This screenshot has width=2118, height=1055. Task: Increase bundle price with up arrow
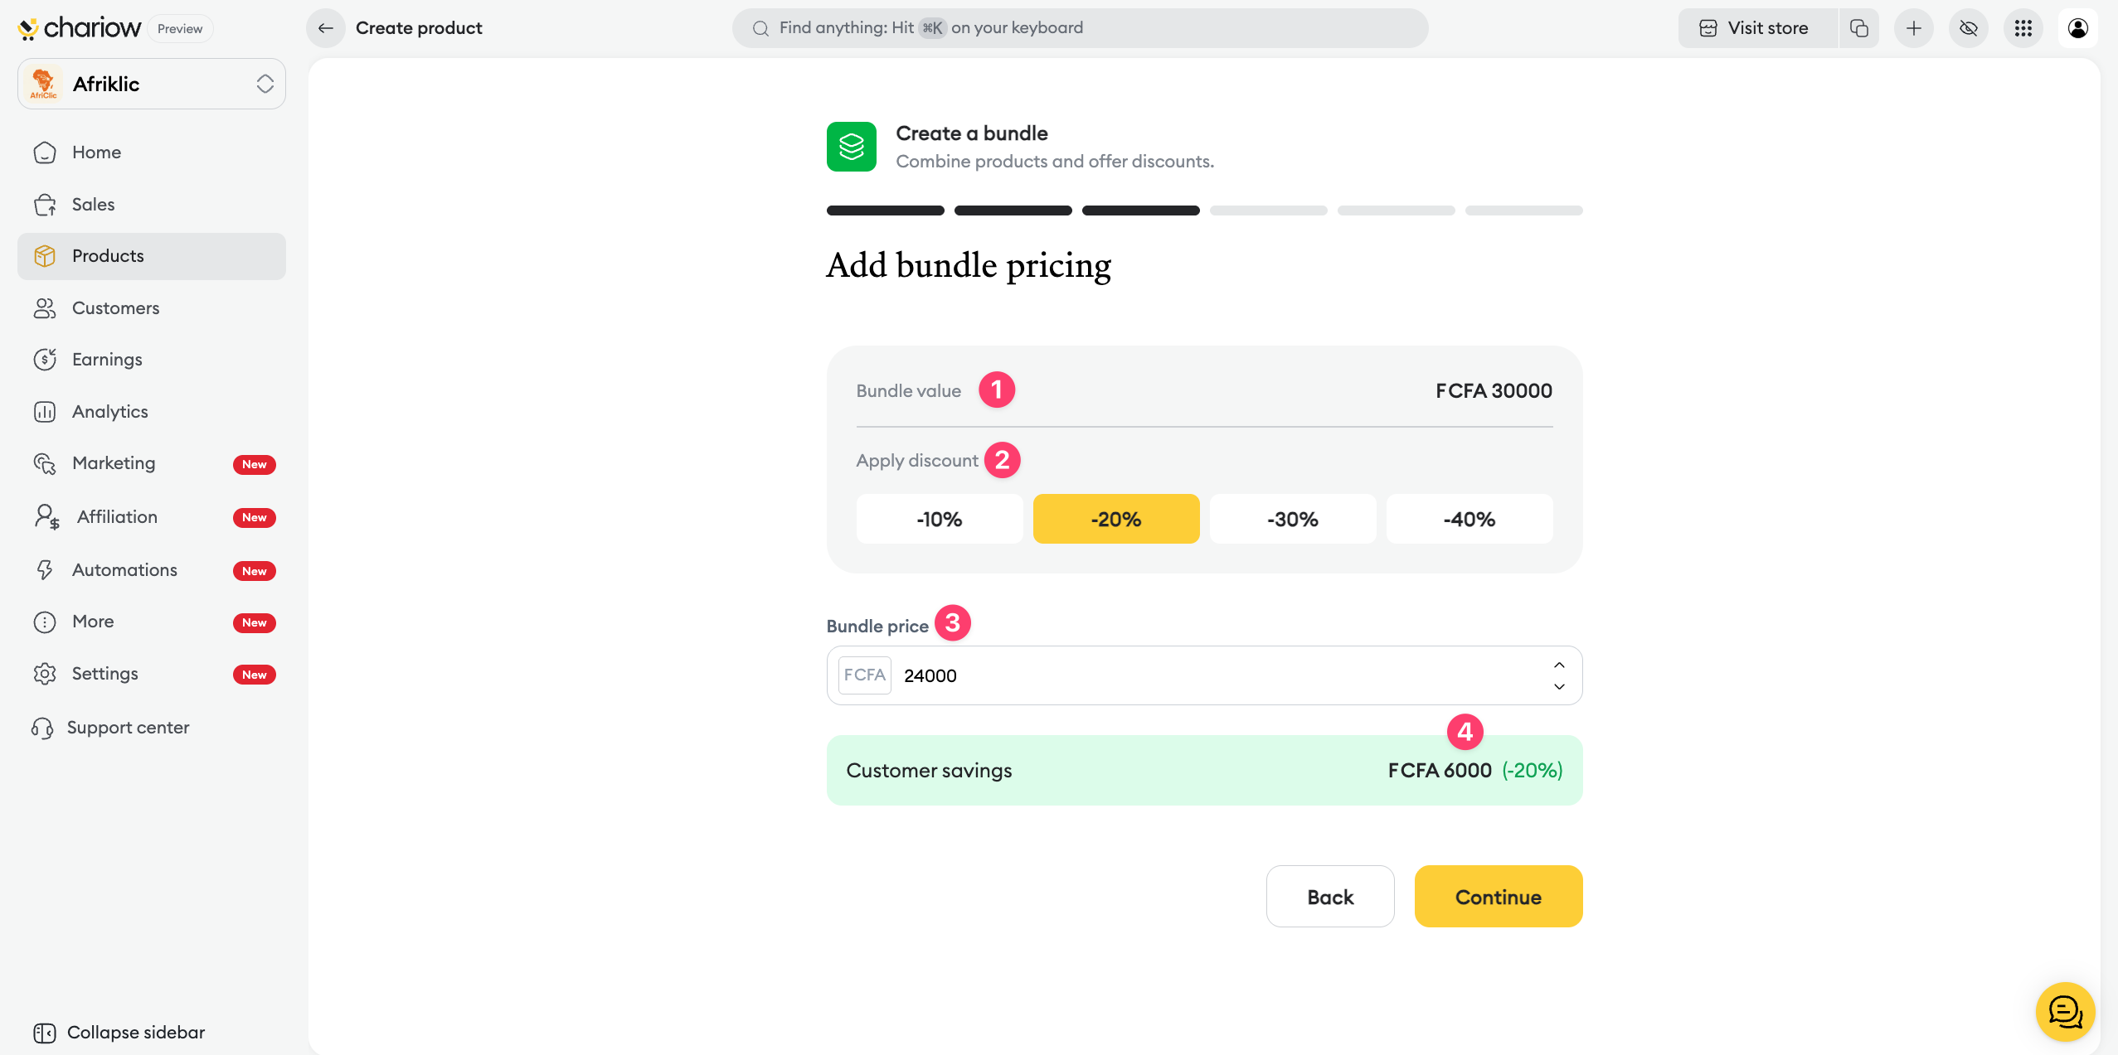(1559, 665)
